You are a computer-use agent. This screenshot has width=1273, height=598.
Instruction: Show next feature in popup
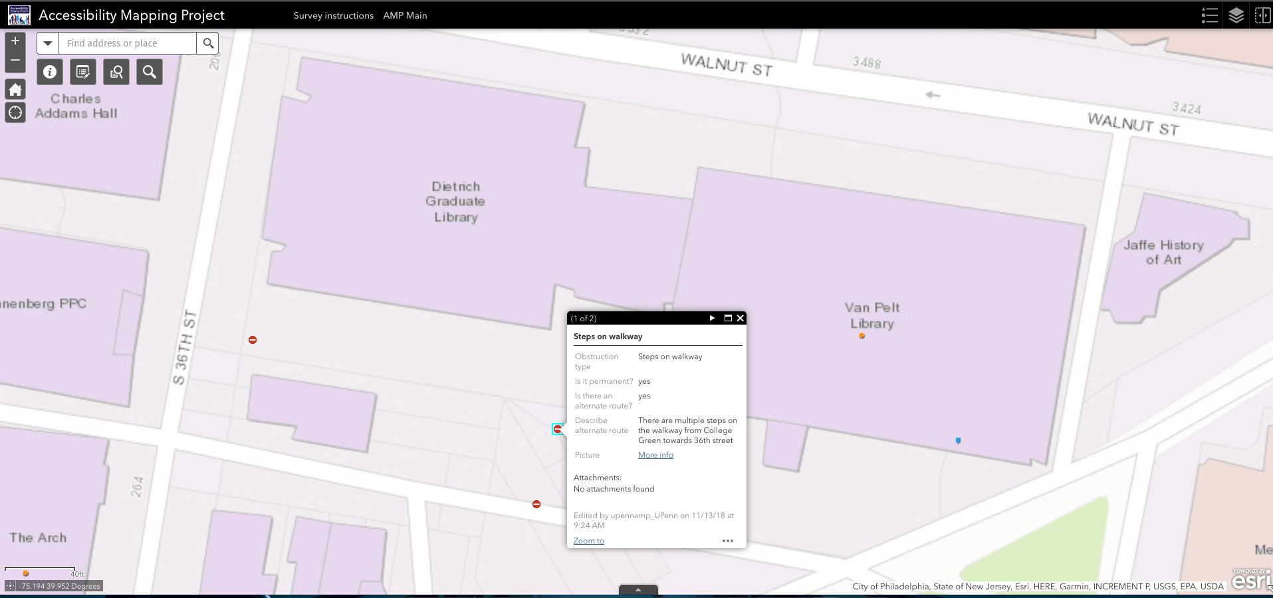point(712,318)
